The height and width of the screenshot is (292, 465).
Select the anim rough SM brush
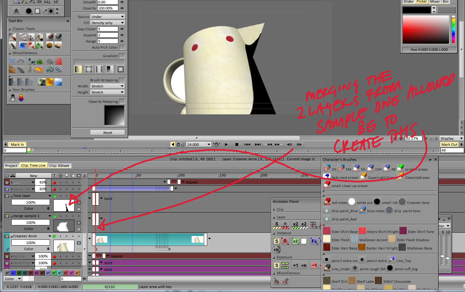click(x=355, y=268)
